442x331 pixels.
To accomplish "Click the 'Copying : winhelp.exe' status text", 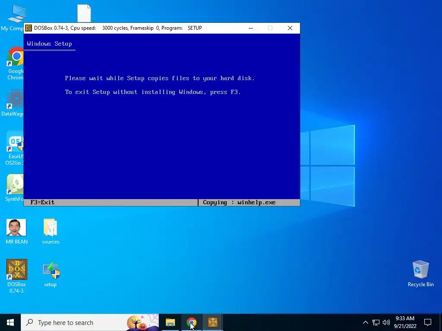I will 239,203.
